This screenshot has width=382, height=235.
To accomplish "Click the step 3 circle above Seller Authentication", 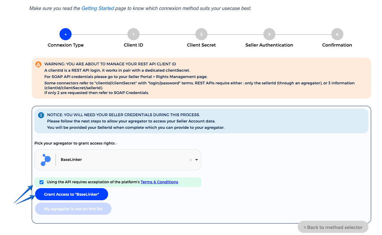I will point(269,34).
